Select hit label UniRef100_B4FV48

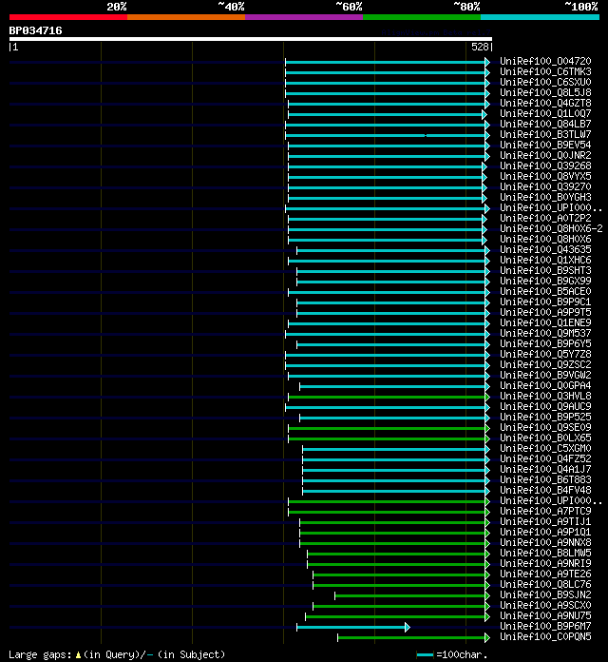[545, 490]
